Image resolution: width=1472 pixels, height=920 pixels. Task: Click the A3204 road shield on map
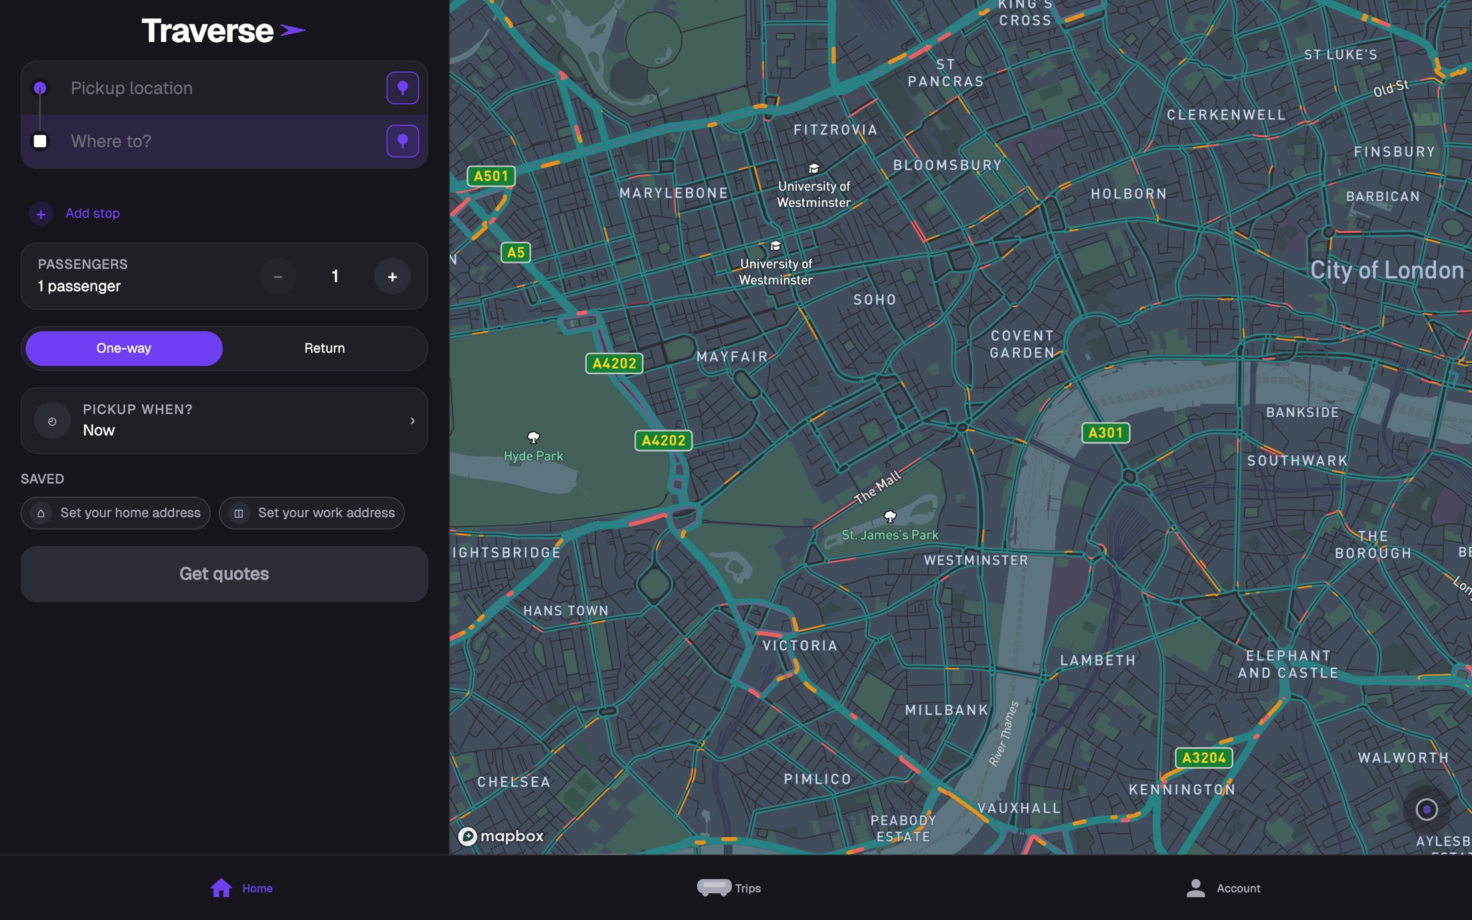1204,758
